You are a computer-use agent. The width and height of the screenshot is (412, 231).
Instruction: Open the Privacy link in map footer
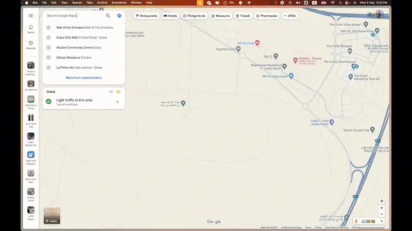tap(318, 227)
